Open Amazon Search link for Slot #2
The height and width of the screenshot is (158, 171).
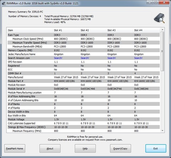(x=85, y=58)
